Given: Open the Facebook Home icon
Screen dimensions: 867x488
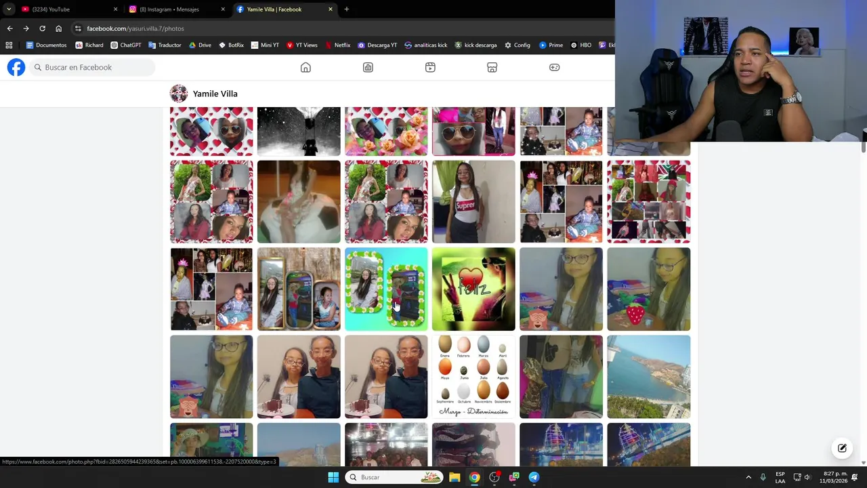Looking at the screenshot, I should [305, 67].
